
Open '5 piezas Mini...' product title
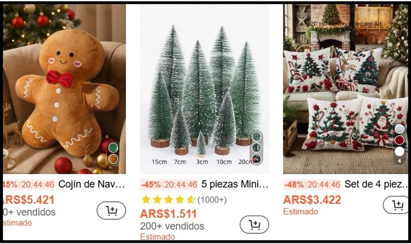(235, 185)
